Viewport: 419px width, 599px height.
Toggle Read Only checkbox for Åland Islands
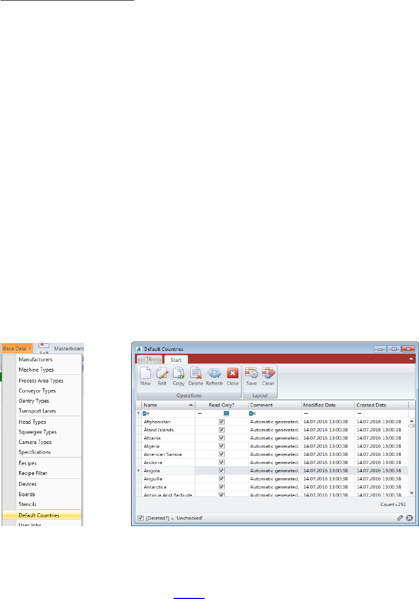coord(221,430)
